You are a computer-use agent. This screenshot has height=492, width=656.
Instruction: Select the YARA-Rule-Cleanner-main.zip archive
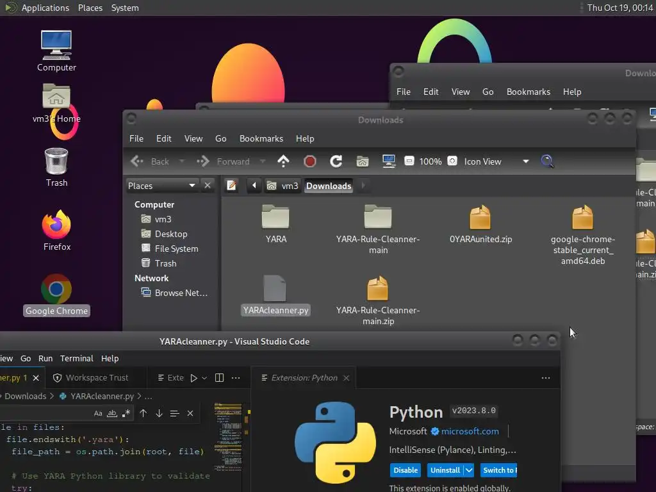click(378, 301)
